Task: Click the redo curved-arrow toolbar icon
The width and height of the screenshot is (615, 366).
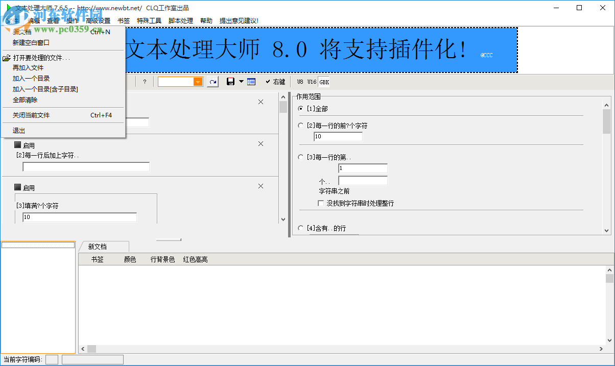Action: (212, 81)
